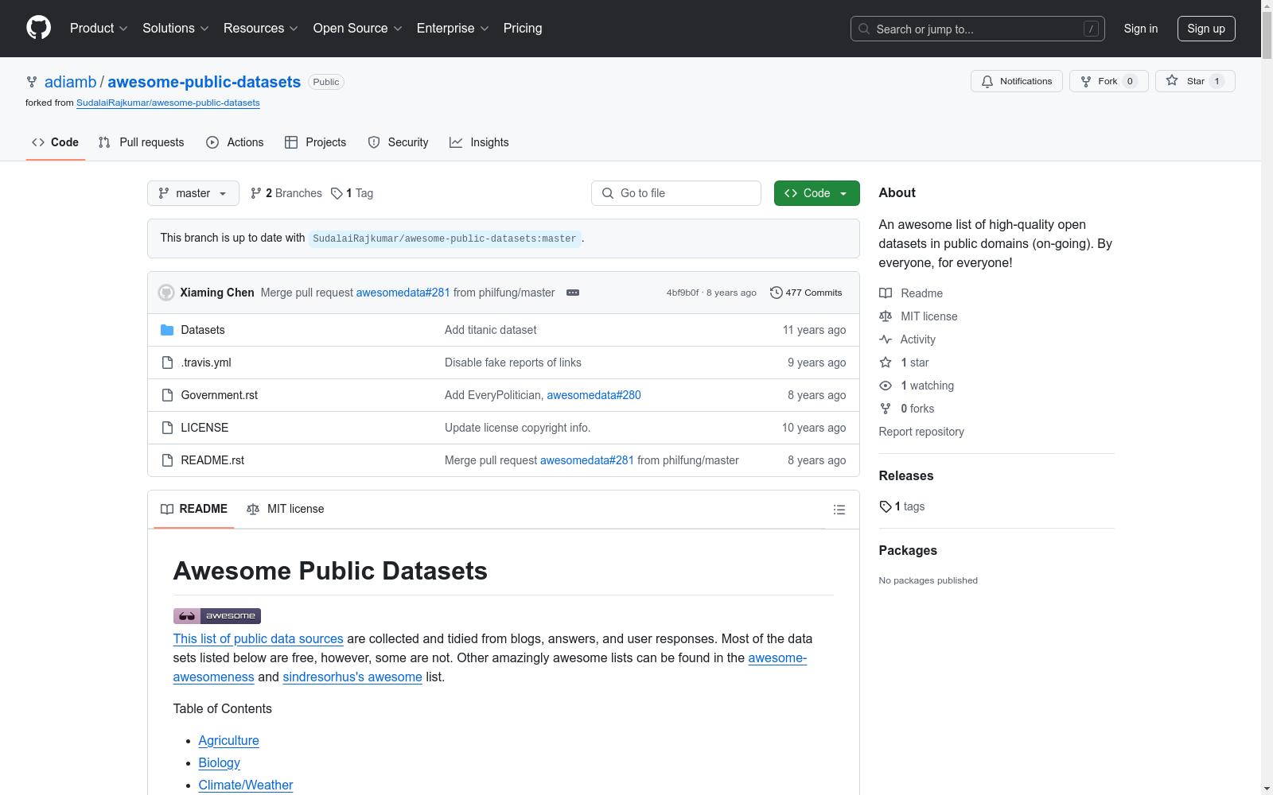This screenshot has height=795, width=1273.
Task: Click the 4bf9b0f commit hash
Action: (683, 293)
